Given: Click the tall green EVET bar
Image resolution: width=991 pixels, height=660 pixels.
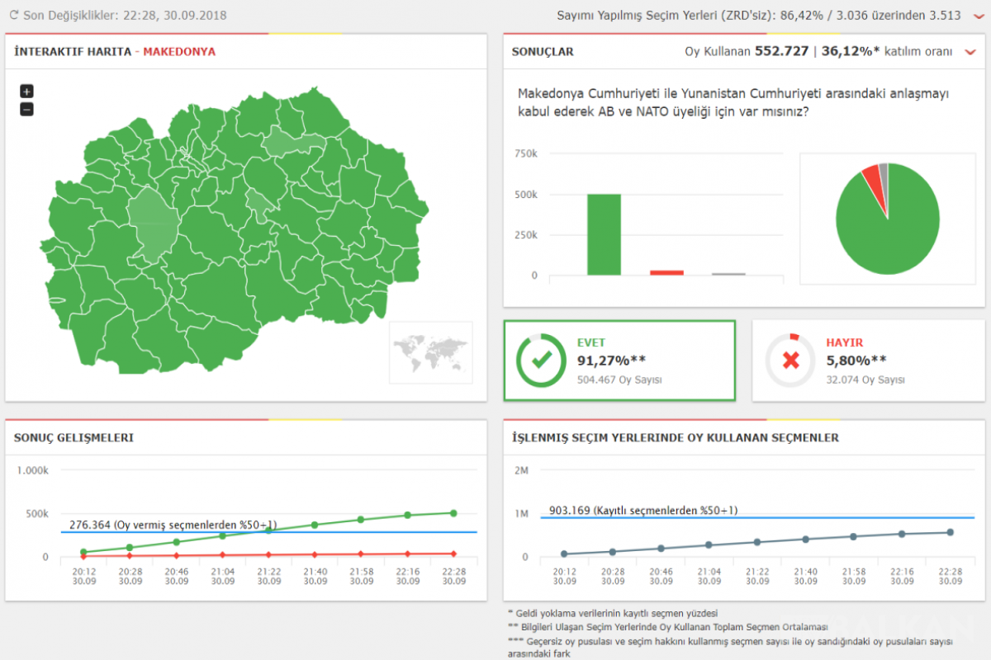Looking at the screenshot, I should click(x=604, y=234).
